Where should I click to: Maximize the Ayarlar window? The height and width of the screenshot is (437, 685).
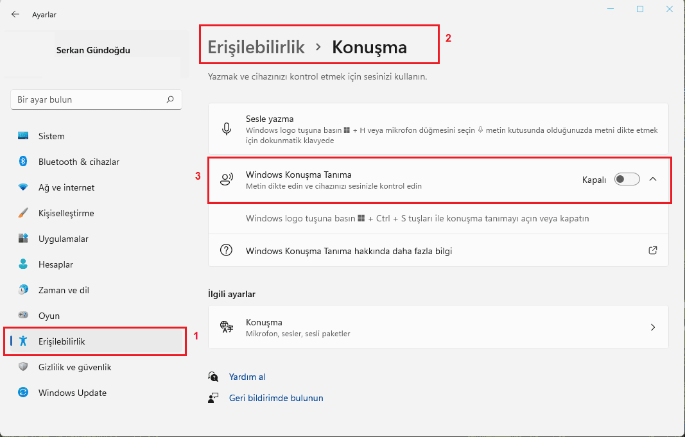coord(640,9)
